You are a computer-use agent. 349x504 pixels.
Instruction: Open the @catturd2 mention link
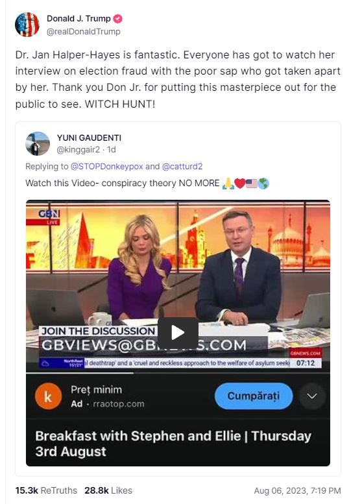(x=182, y=166)
